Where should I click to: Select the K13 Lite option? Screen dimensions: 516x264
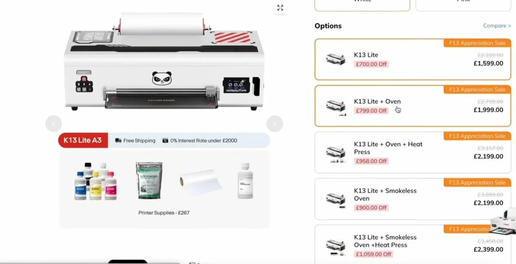pos(413,59)
